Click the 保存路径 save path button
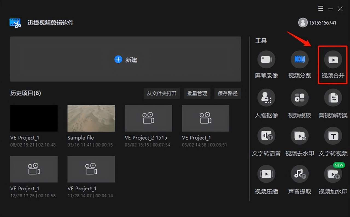Image resolution: width=350 pixels, height=217 pixels. 227,93
